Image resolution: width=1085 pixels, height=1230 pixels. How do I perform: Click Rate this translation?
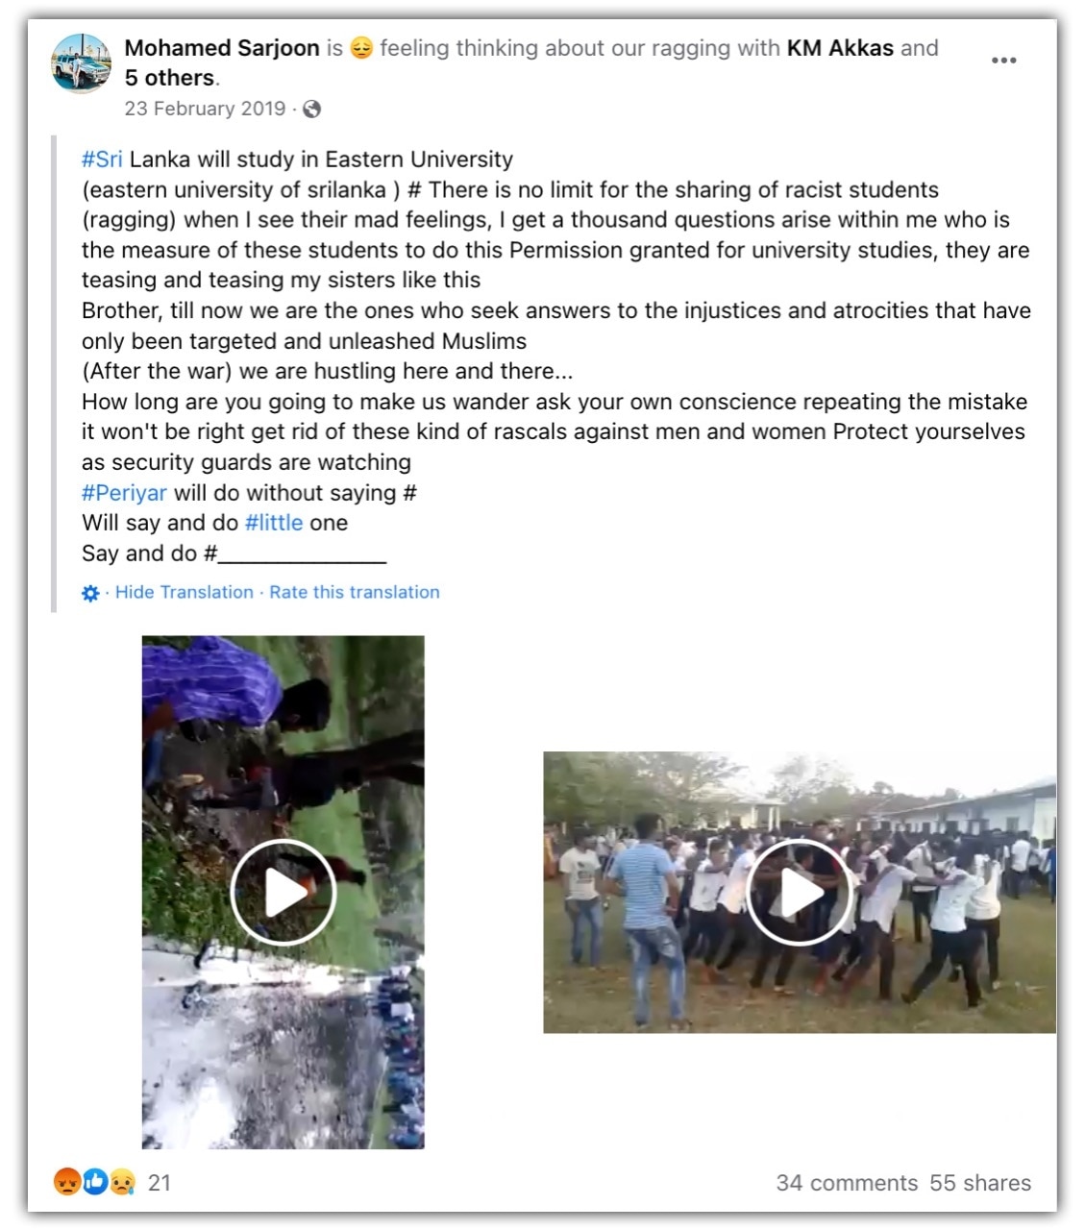[355, 592]
